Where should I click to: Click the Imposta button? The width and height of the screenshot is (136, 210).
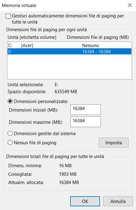(114, 143)
